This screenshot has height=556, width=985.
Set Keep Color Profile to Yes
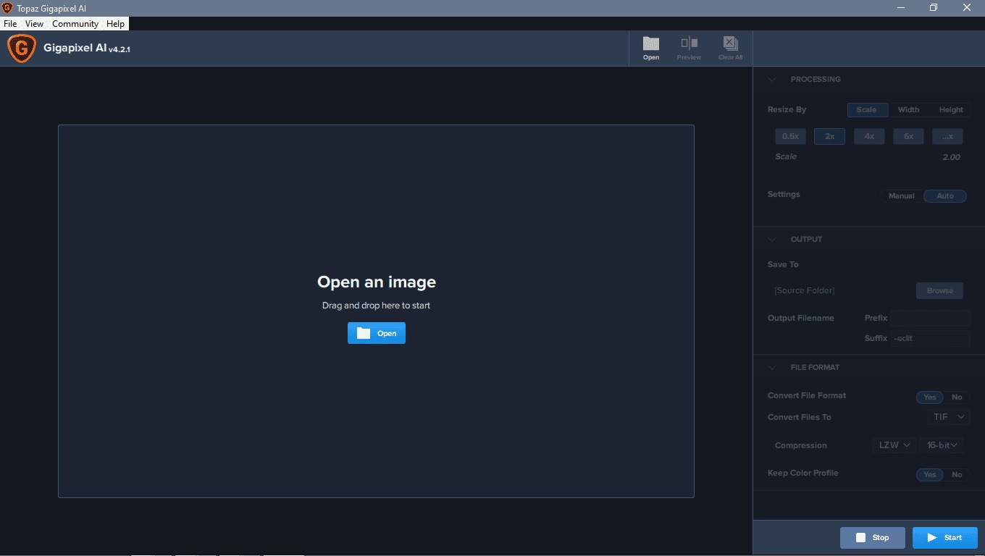pos(930,475)
